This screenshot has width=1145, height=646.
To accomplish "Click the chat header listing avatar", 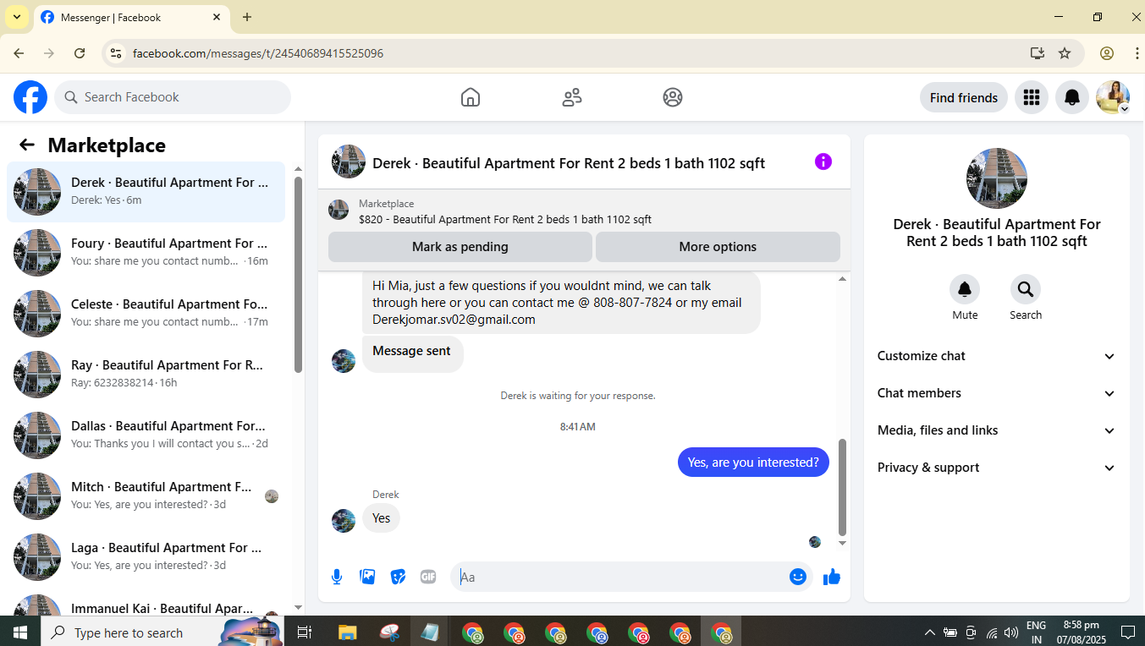I will [349, 161].
